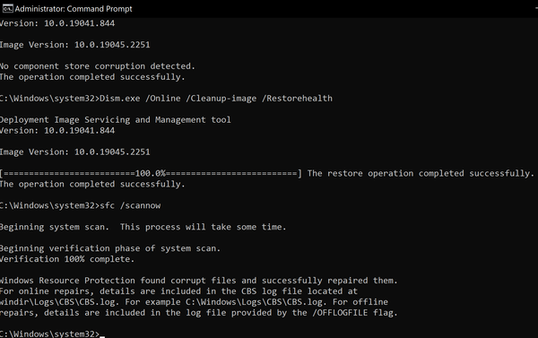Click the Beginning verification phase line
Image resolution: width=538 pixels, height=338 pixels.
(110, 248)
